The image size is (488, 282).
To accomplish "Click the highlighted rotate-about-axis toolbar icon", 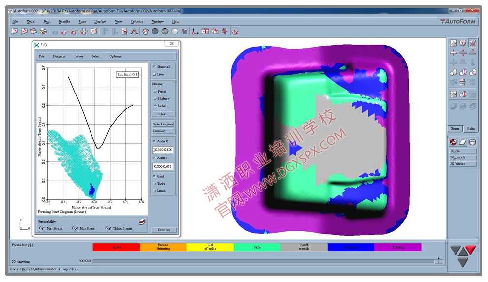I will click(x=235, y=31).
